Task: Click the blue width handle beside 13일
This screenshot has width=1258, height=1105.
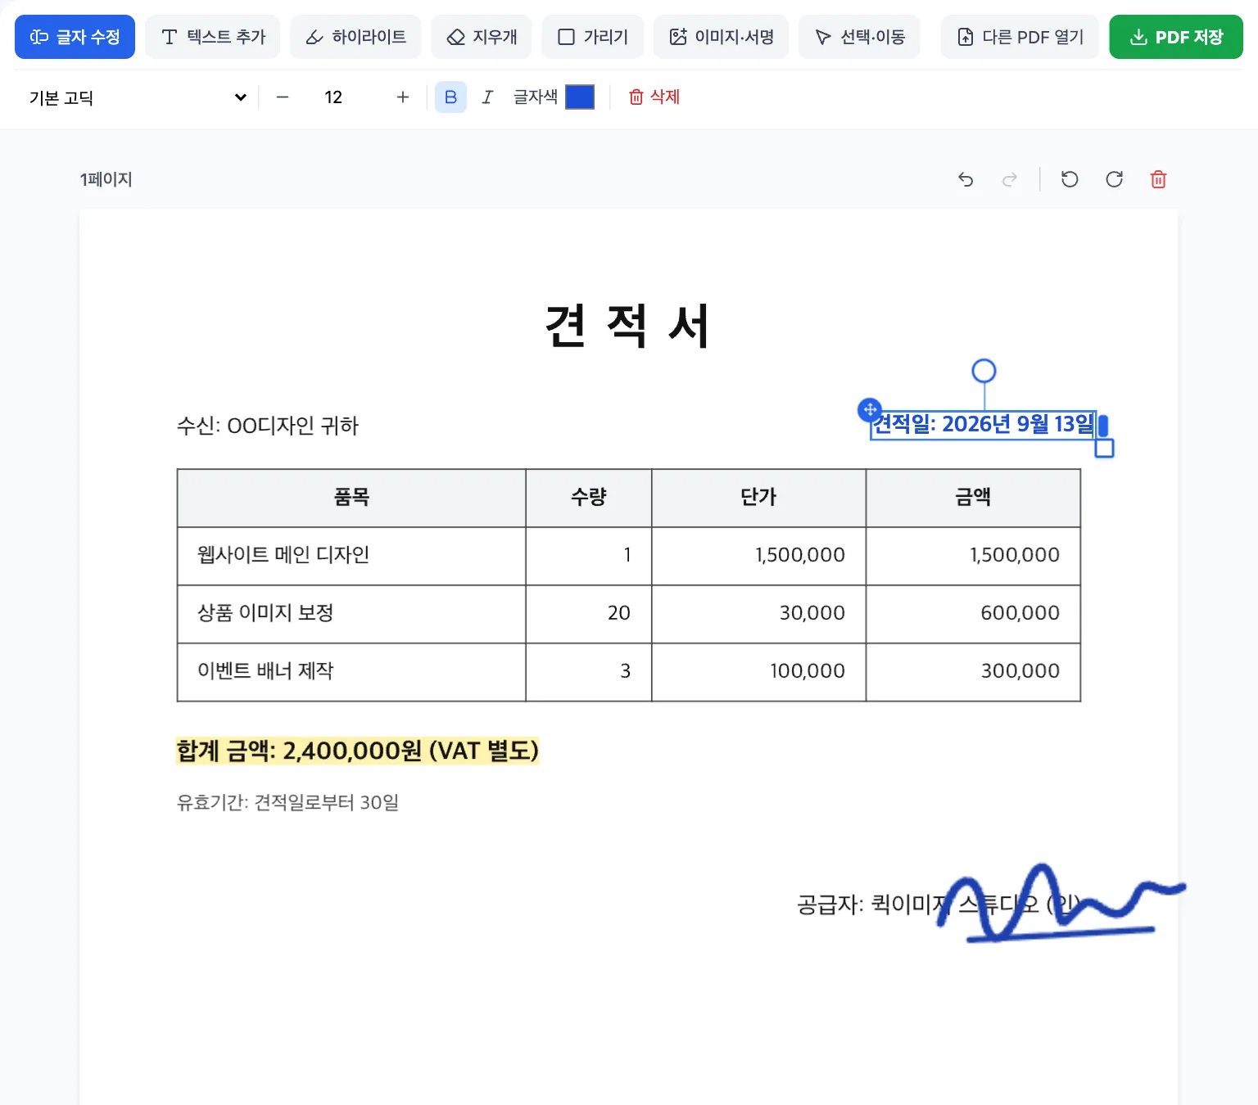Action: [x=1103, y=426]
